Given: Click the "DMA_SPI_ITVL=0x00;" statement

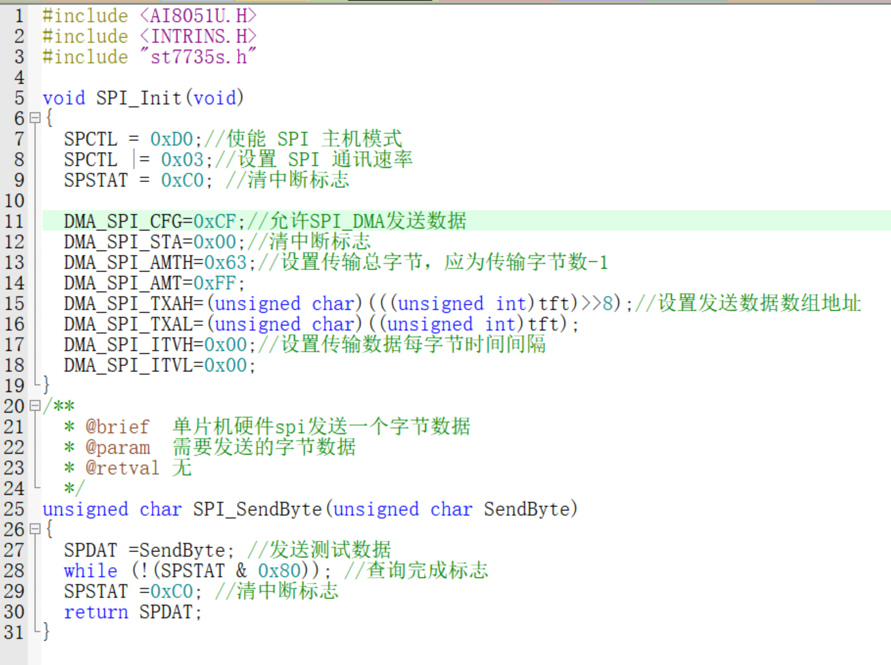Looking at the screenshot, I should click(x=159, y=365).
